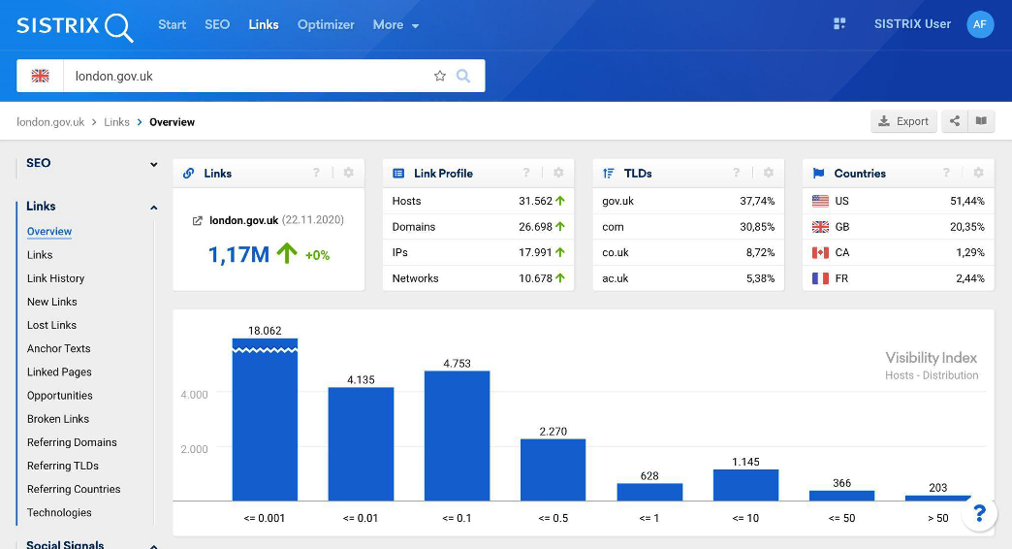Screen dimensions: 1012x549
Task: Click the TLDs sort icon
Action: tap(608, 173)
